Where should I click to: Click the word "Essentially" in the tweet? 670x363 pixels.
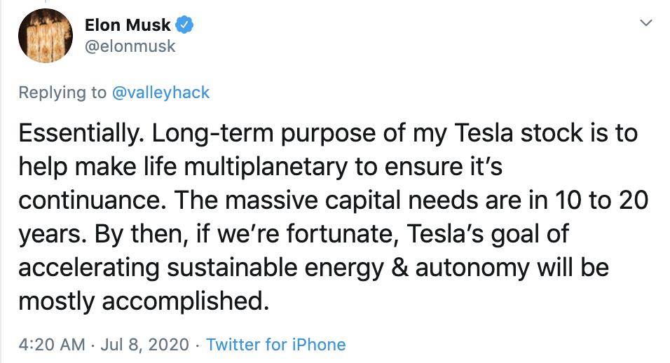pos(75,132)
